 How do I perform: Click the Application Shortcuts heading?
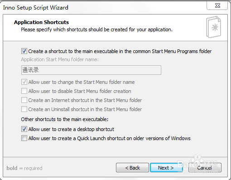(x=41, y=22)
